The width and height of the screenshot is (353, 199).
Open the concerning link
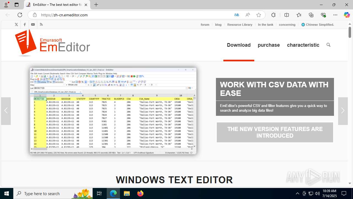click(x=287, y=25)
